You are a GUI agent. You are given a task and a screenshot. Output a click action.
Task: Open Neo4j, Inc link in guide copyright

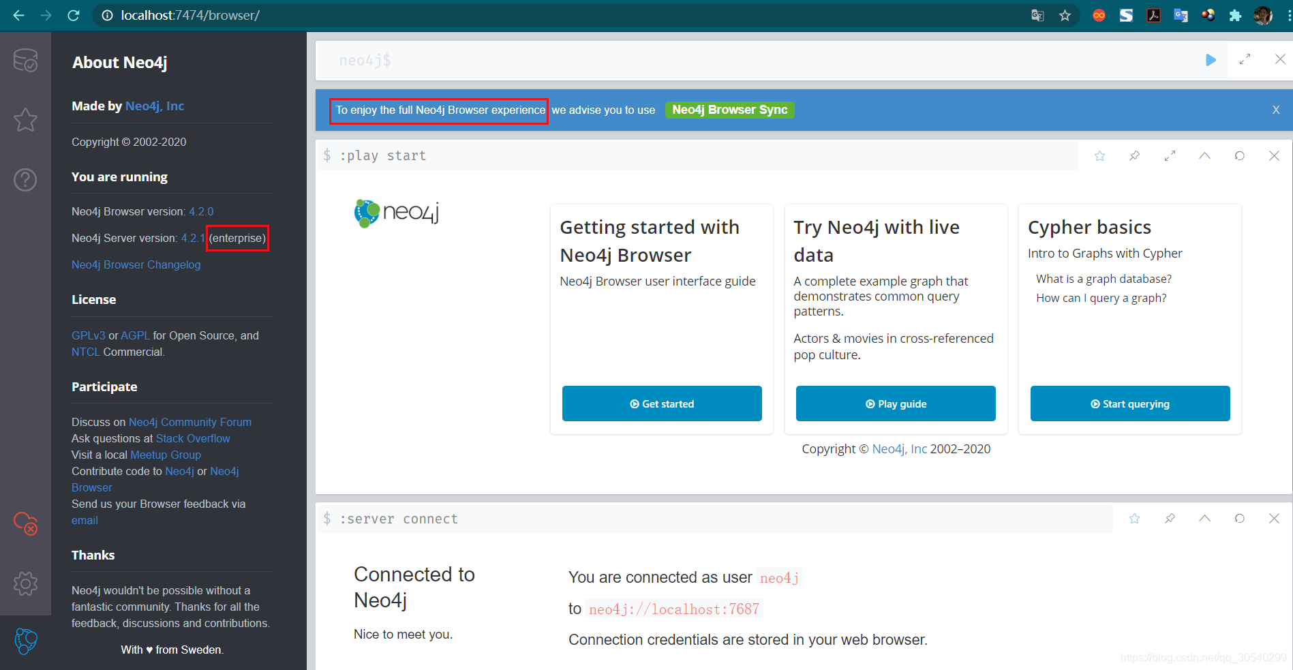click(x=900, y=448)
